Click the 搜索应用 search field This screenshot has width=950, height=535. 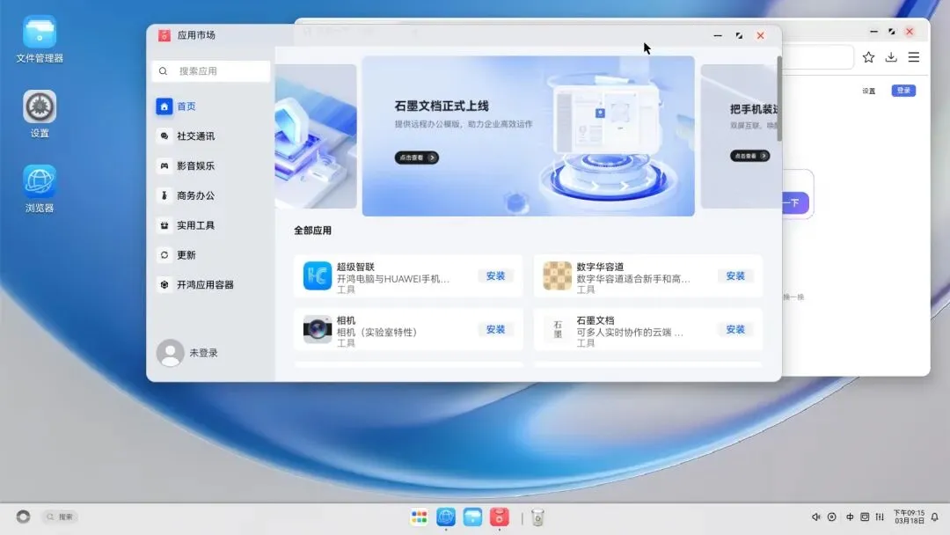[x=211, y=71]
